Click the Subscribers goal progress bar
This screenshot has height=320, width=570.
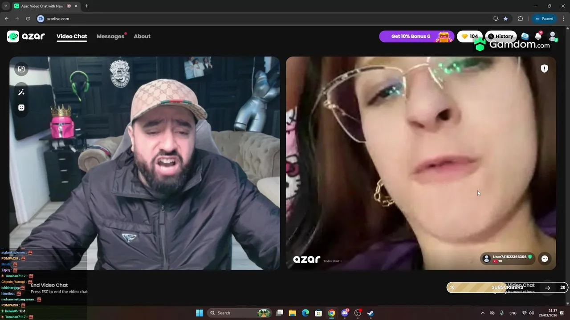click(507, 288)
